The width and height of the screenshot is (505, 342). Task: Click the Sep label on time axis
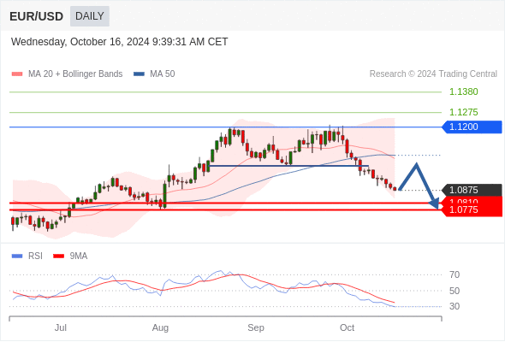pos(256,327)
